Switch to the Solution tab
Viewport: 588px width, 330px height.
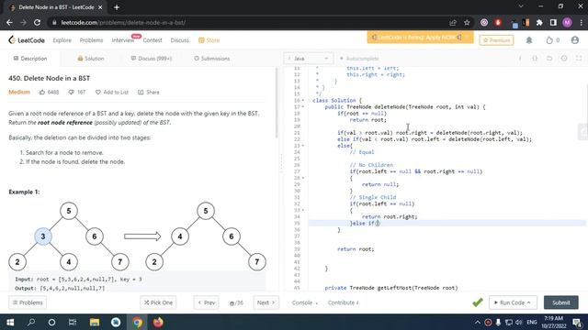pos(90,59)
